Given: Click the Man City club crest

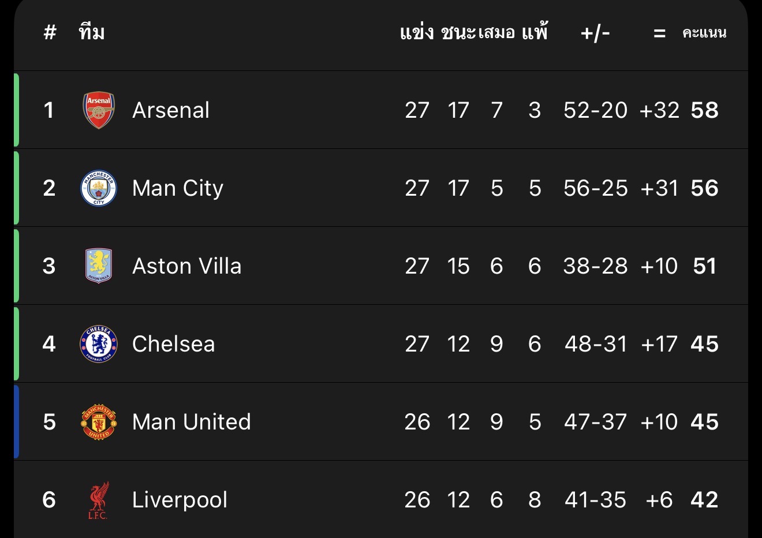Looking at the screenshot, I should [x=99, y=188].
